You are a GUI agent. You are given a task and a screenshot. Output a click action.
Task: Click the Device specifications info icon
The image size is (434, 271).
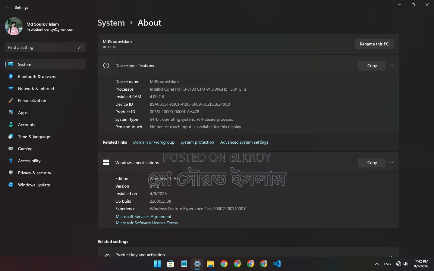[106, 66]
